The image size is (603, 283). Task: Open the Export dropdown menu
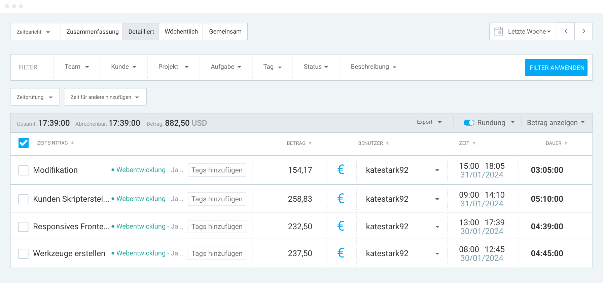coord(429,122)
